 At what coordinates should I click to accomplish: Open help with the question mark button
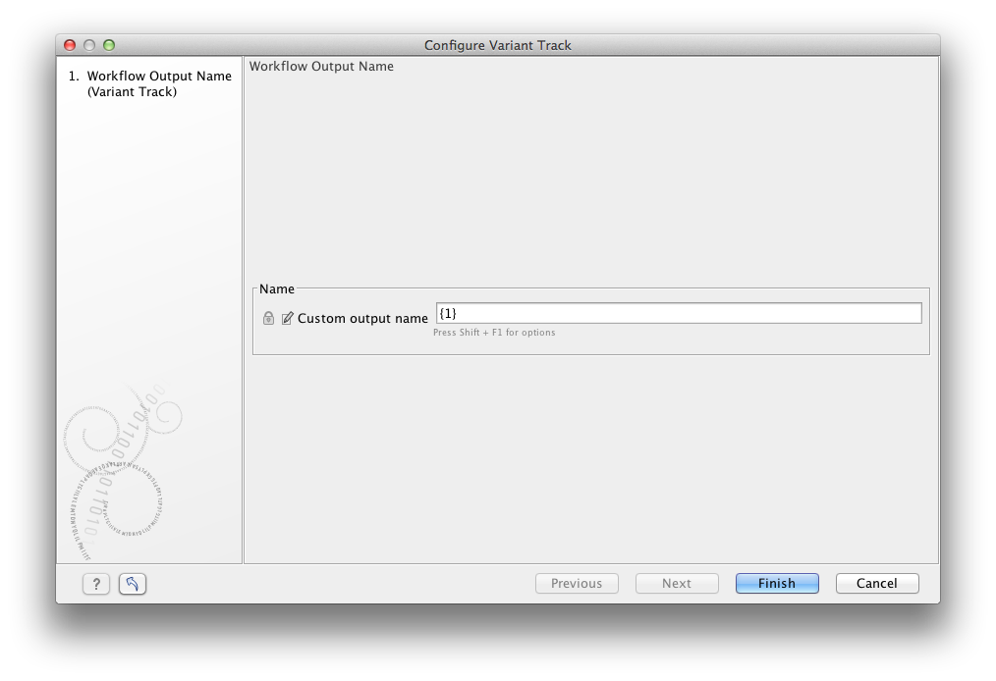(x=95, y=583)
